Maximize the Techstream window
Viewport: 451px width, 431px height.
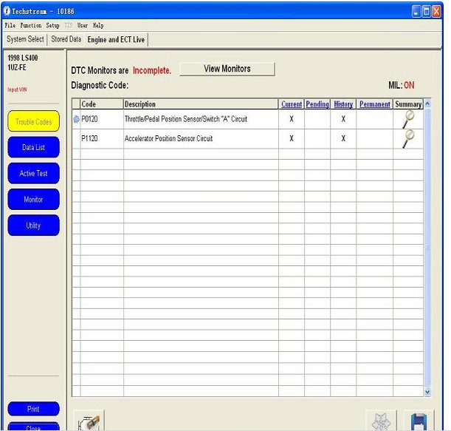(426, 12)
